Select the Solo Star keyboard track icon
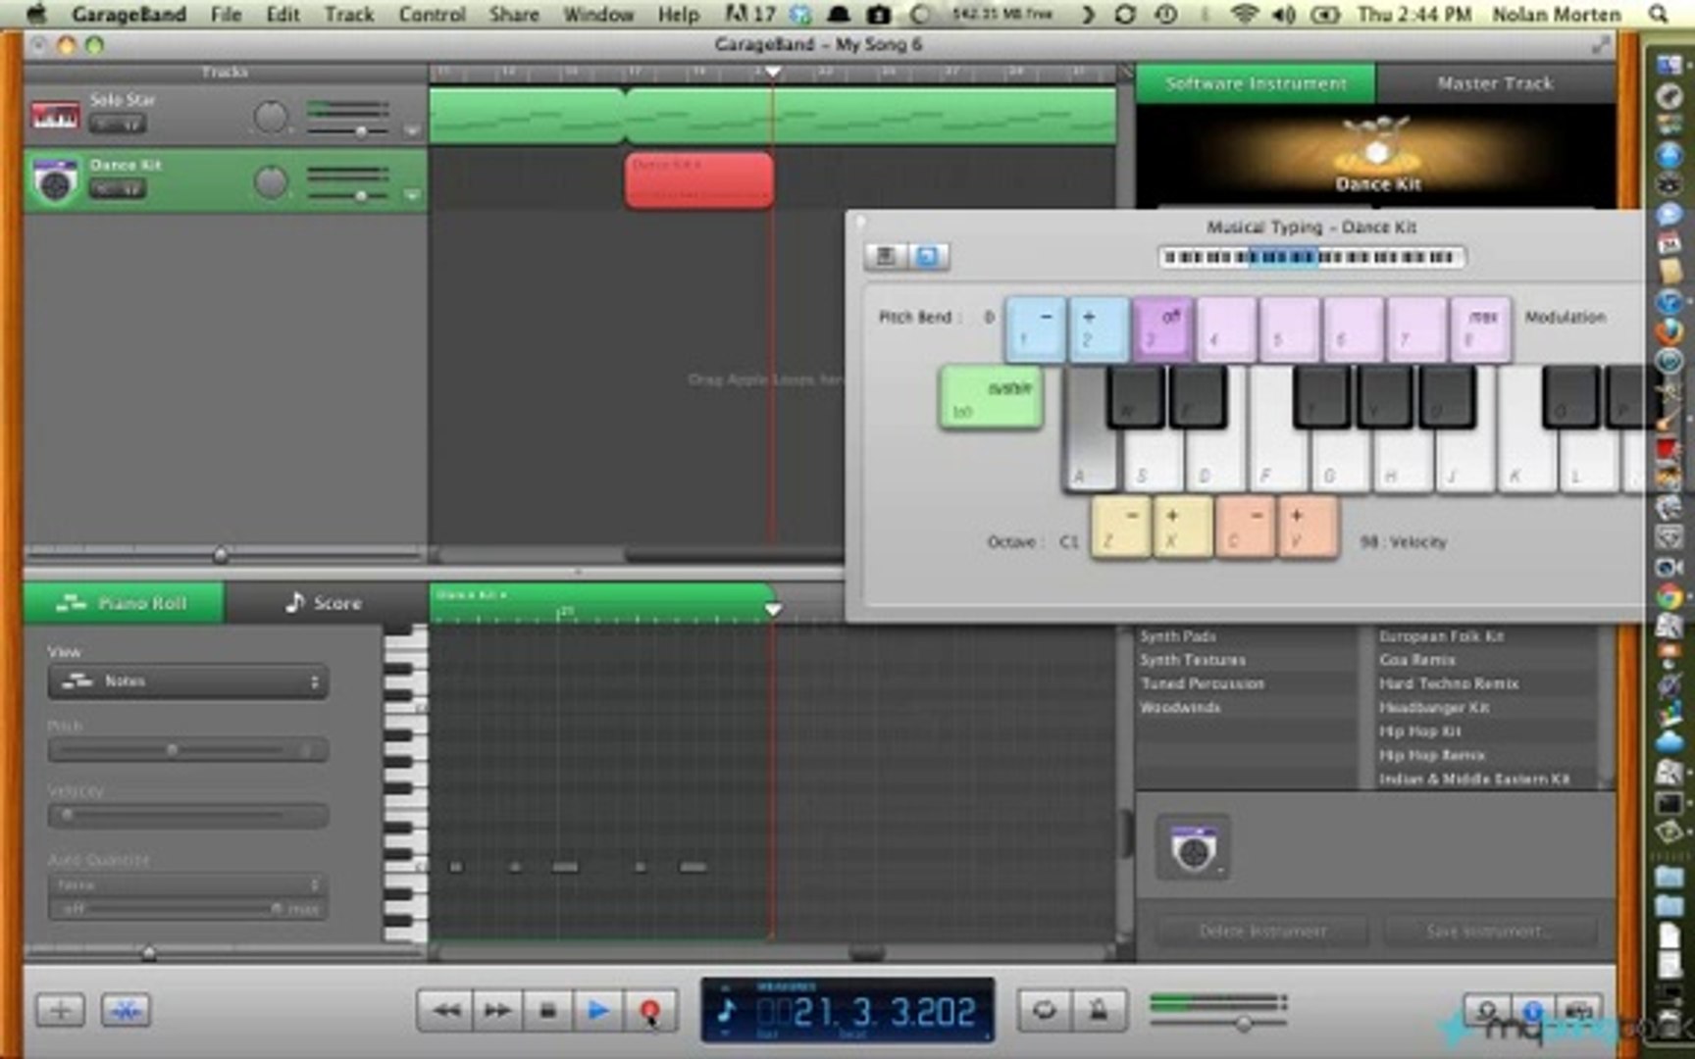Screen dimensions: 1695x1059 [x=56, y=116]
